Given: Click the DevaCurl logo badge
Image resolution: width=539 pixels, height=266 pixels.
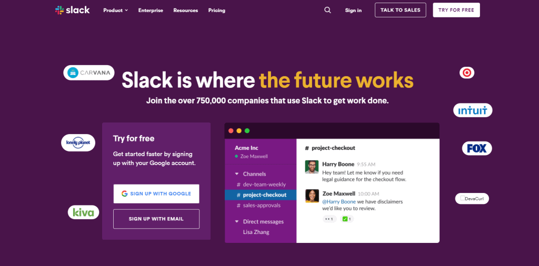Looking at the screenshot, I should 472,198.
